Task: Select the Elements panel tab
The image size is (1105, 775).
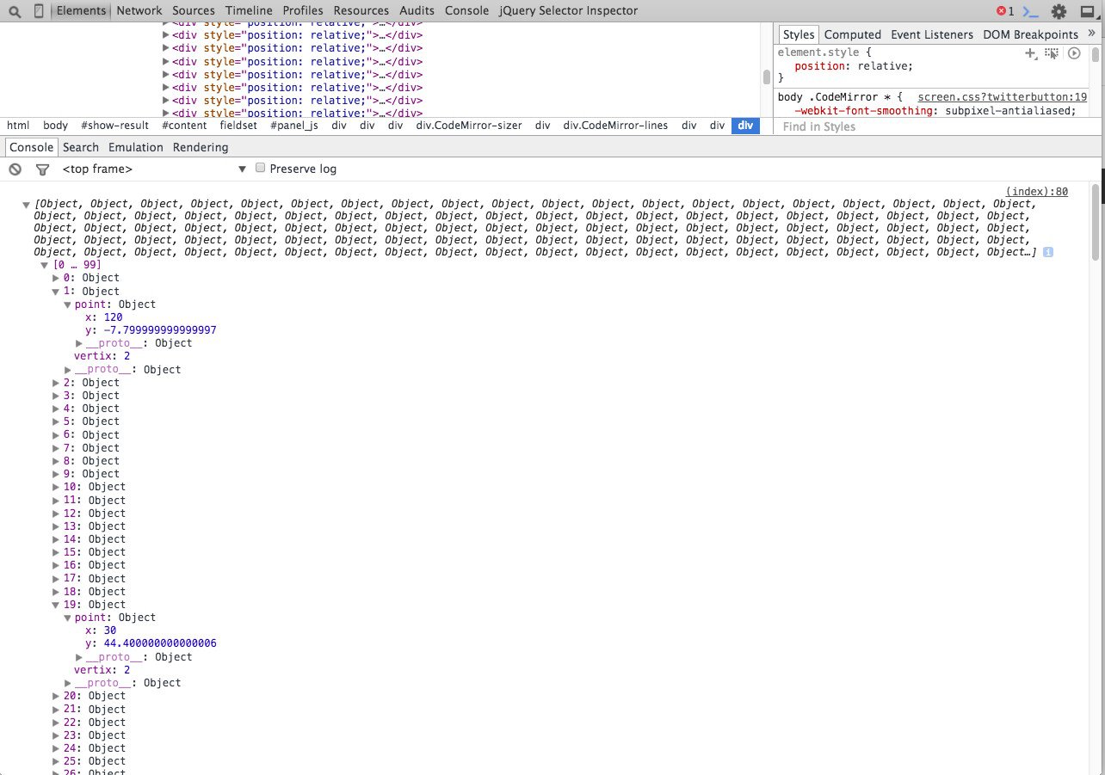Action: coord(81,10)
